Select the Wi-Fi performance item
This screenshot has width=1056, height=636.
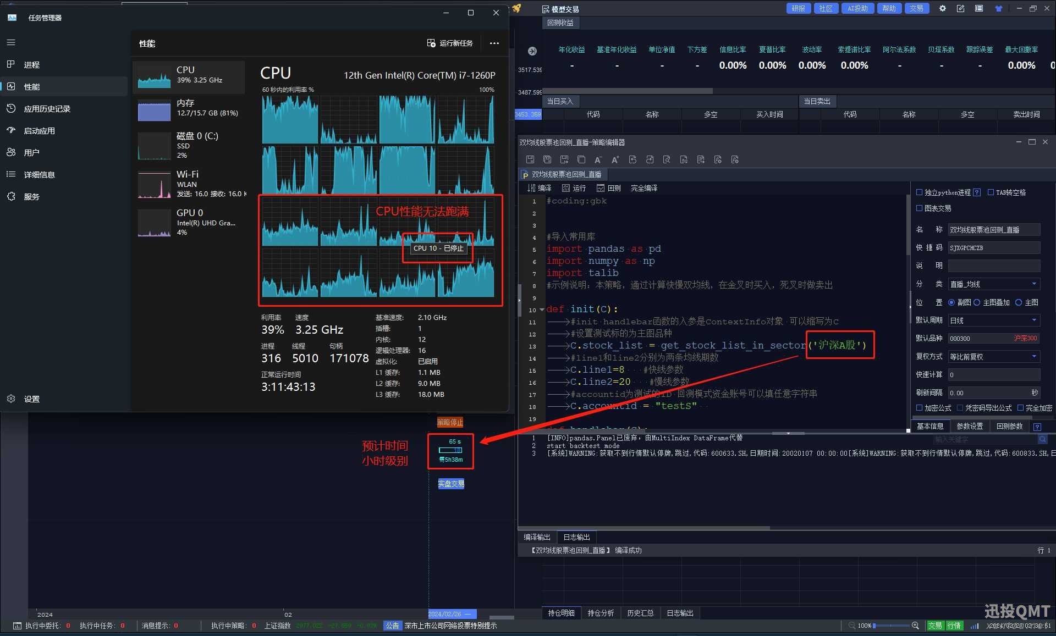(x=189, y=184)
